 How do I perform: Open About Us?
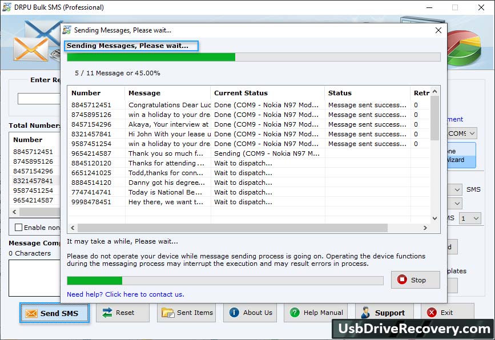click(x=250, y=313)
